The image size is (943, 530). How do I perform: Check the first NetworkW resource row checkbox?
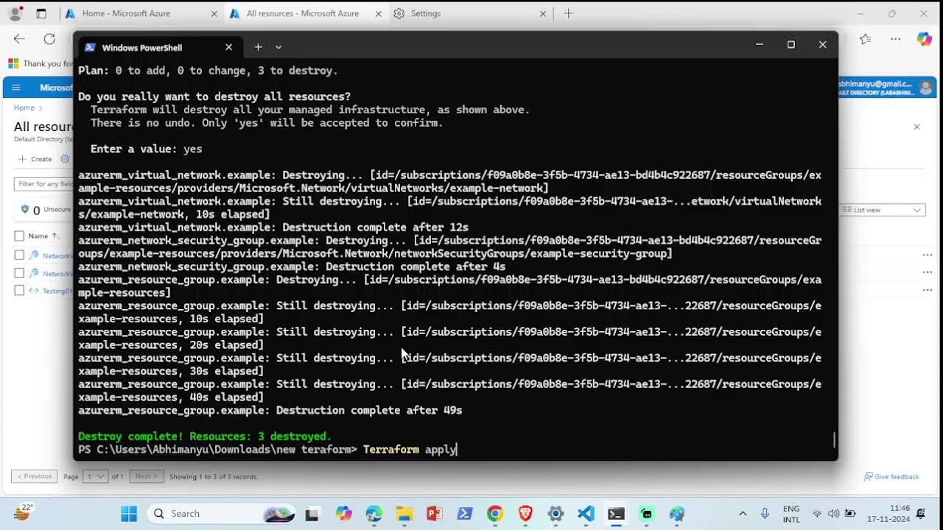[19, 255]
